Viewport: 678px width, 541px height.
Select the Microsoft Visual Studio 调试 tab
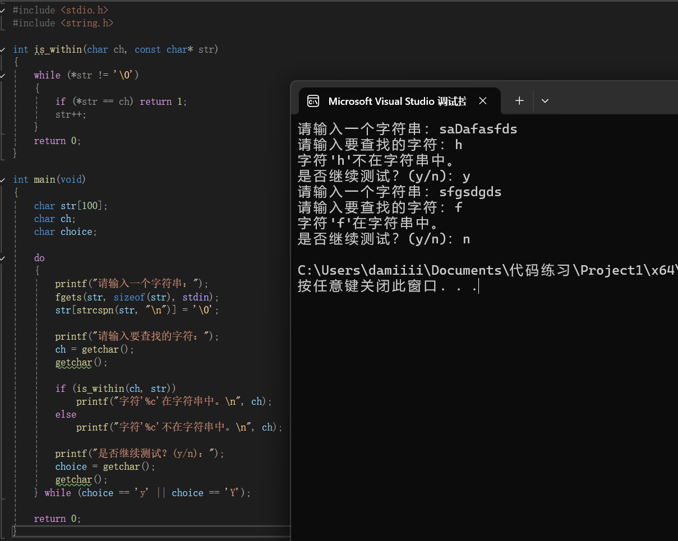[x=399, y=101]
